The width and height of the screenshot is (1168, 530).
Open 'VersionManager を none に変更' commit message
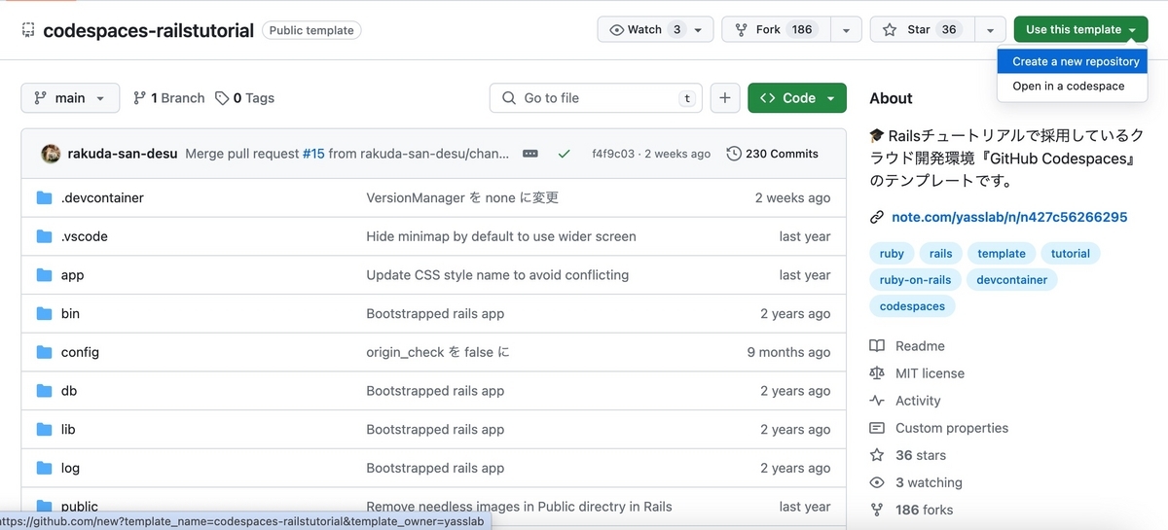click(462, 197)
